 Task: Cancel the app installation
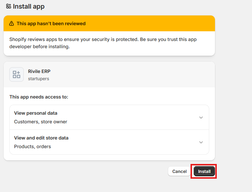(x=179, y=171)
